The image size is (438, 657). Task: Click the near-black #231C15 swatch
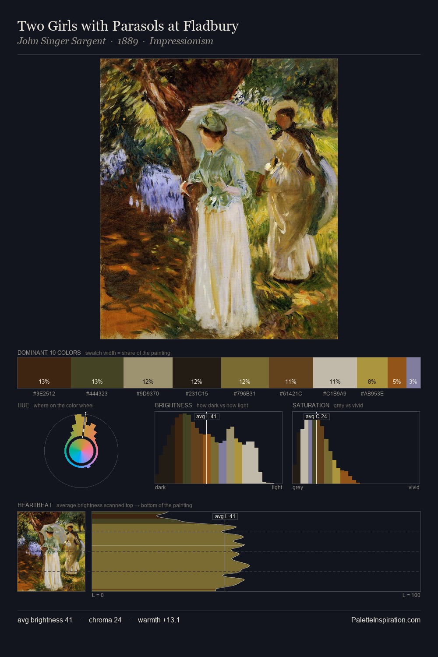pos(197,373)
